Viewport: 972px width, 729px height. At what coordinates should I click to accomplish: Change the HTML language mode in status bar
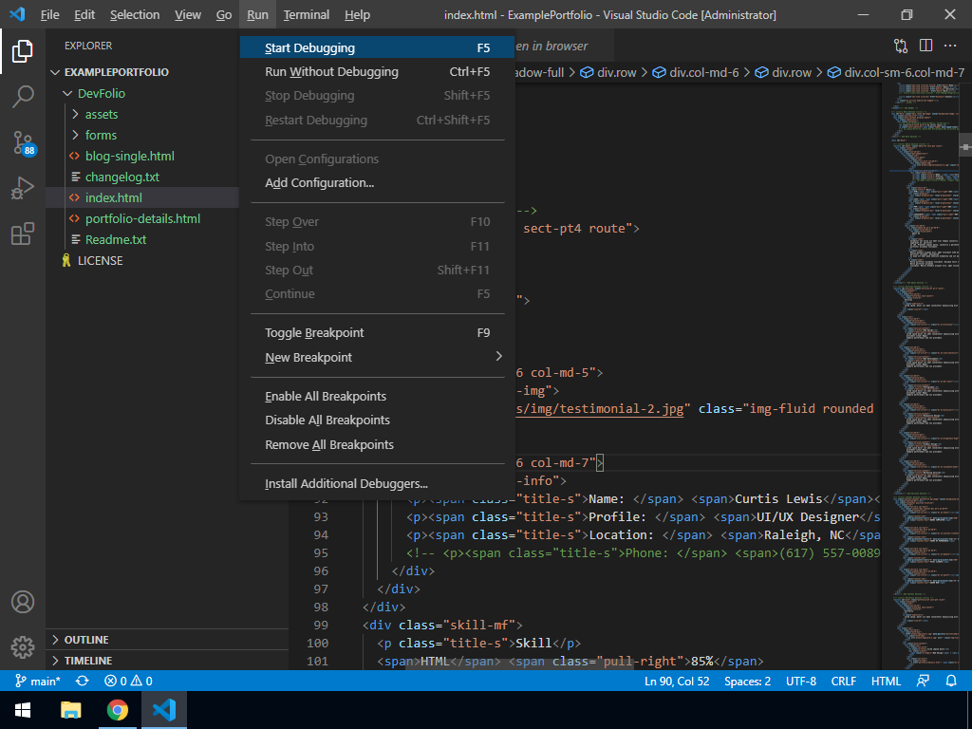pos(886,681)
